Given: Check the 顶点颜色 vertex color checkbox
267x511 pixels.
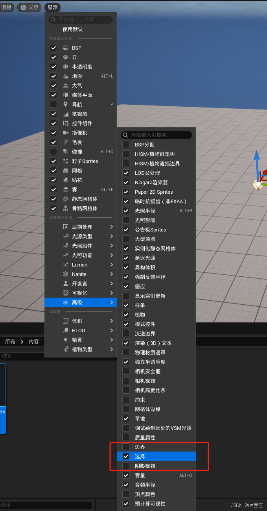Looking at the screenshot, I should [126, 494].
